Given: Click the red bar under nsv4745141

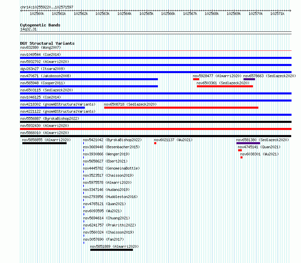Looking at the screenshot, I should pos(240,150).
